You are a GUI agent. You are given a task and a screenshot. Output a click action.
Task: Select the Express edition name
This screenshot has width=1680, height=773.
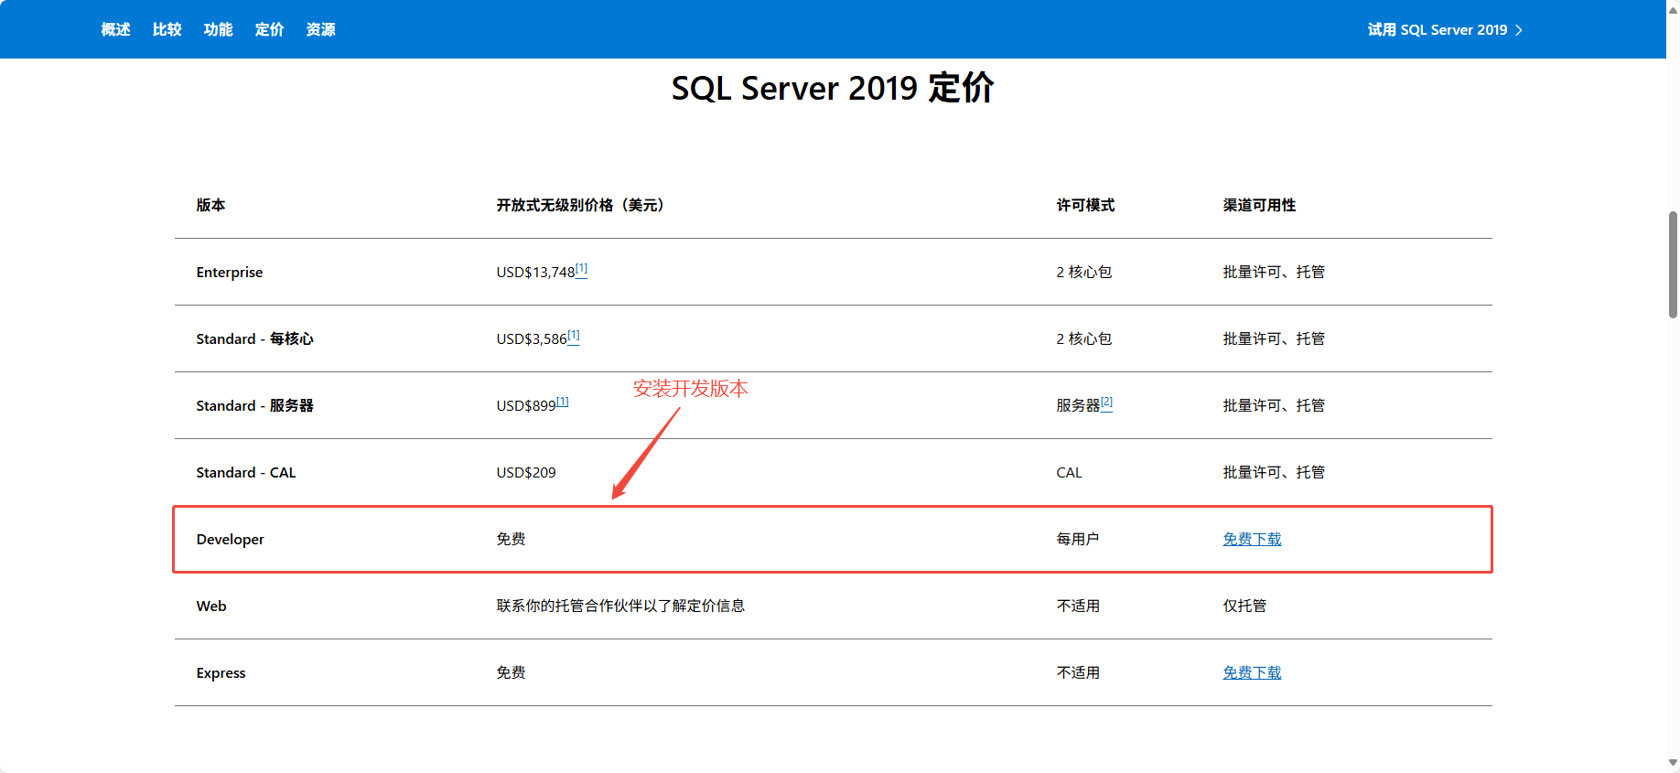tap(221, 672)
